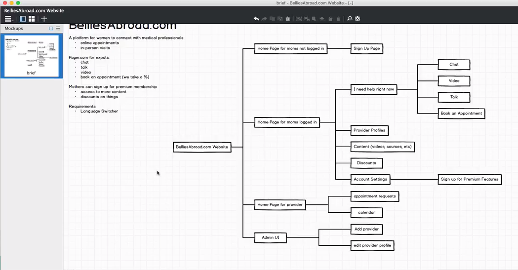
Task: Add a new mockup with plus icon
Action: pos(44,19)
